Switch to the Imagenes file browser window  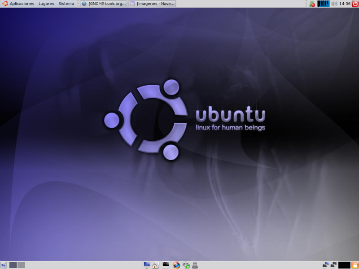point(152,4)
